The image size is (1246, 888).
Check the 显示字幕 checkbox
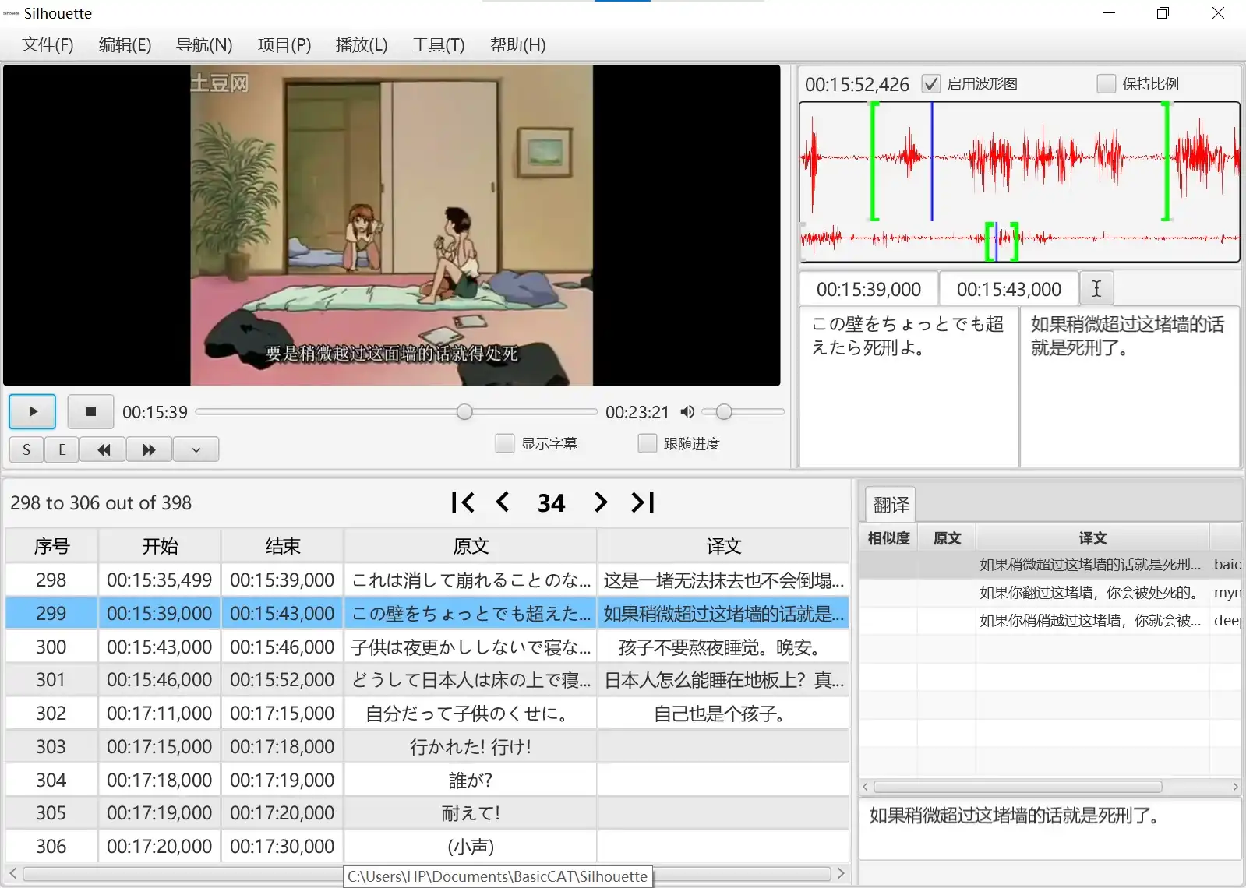tap(505, 443)
